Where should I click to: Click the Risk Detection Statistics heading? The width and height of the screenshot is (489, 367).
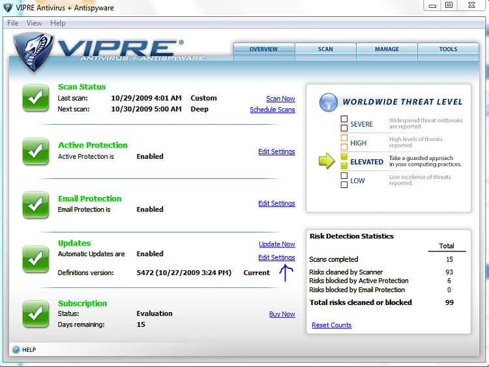click(x=351, y=236)
